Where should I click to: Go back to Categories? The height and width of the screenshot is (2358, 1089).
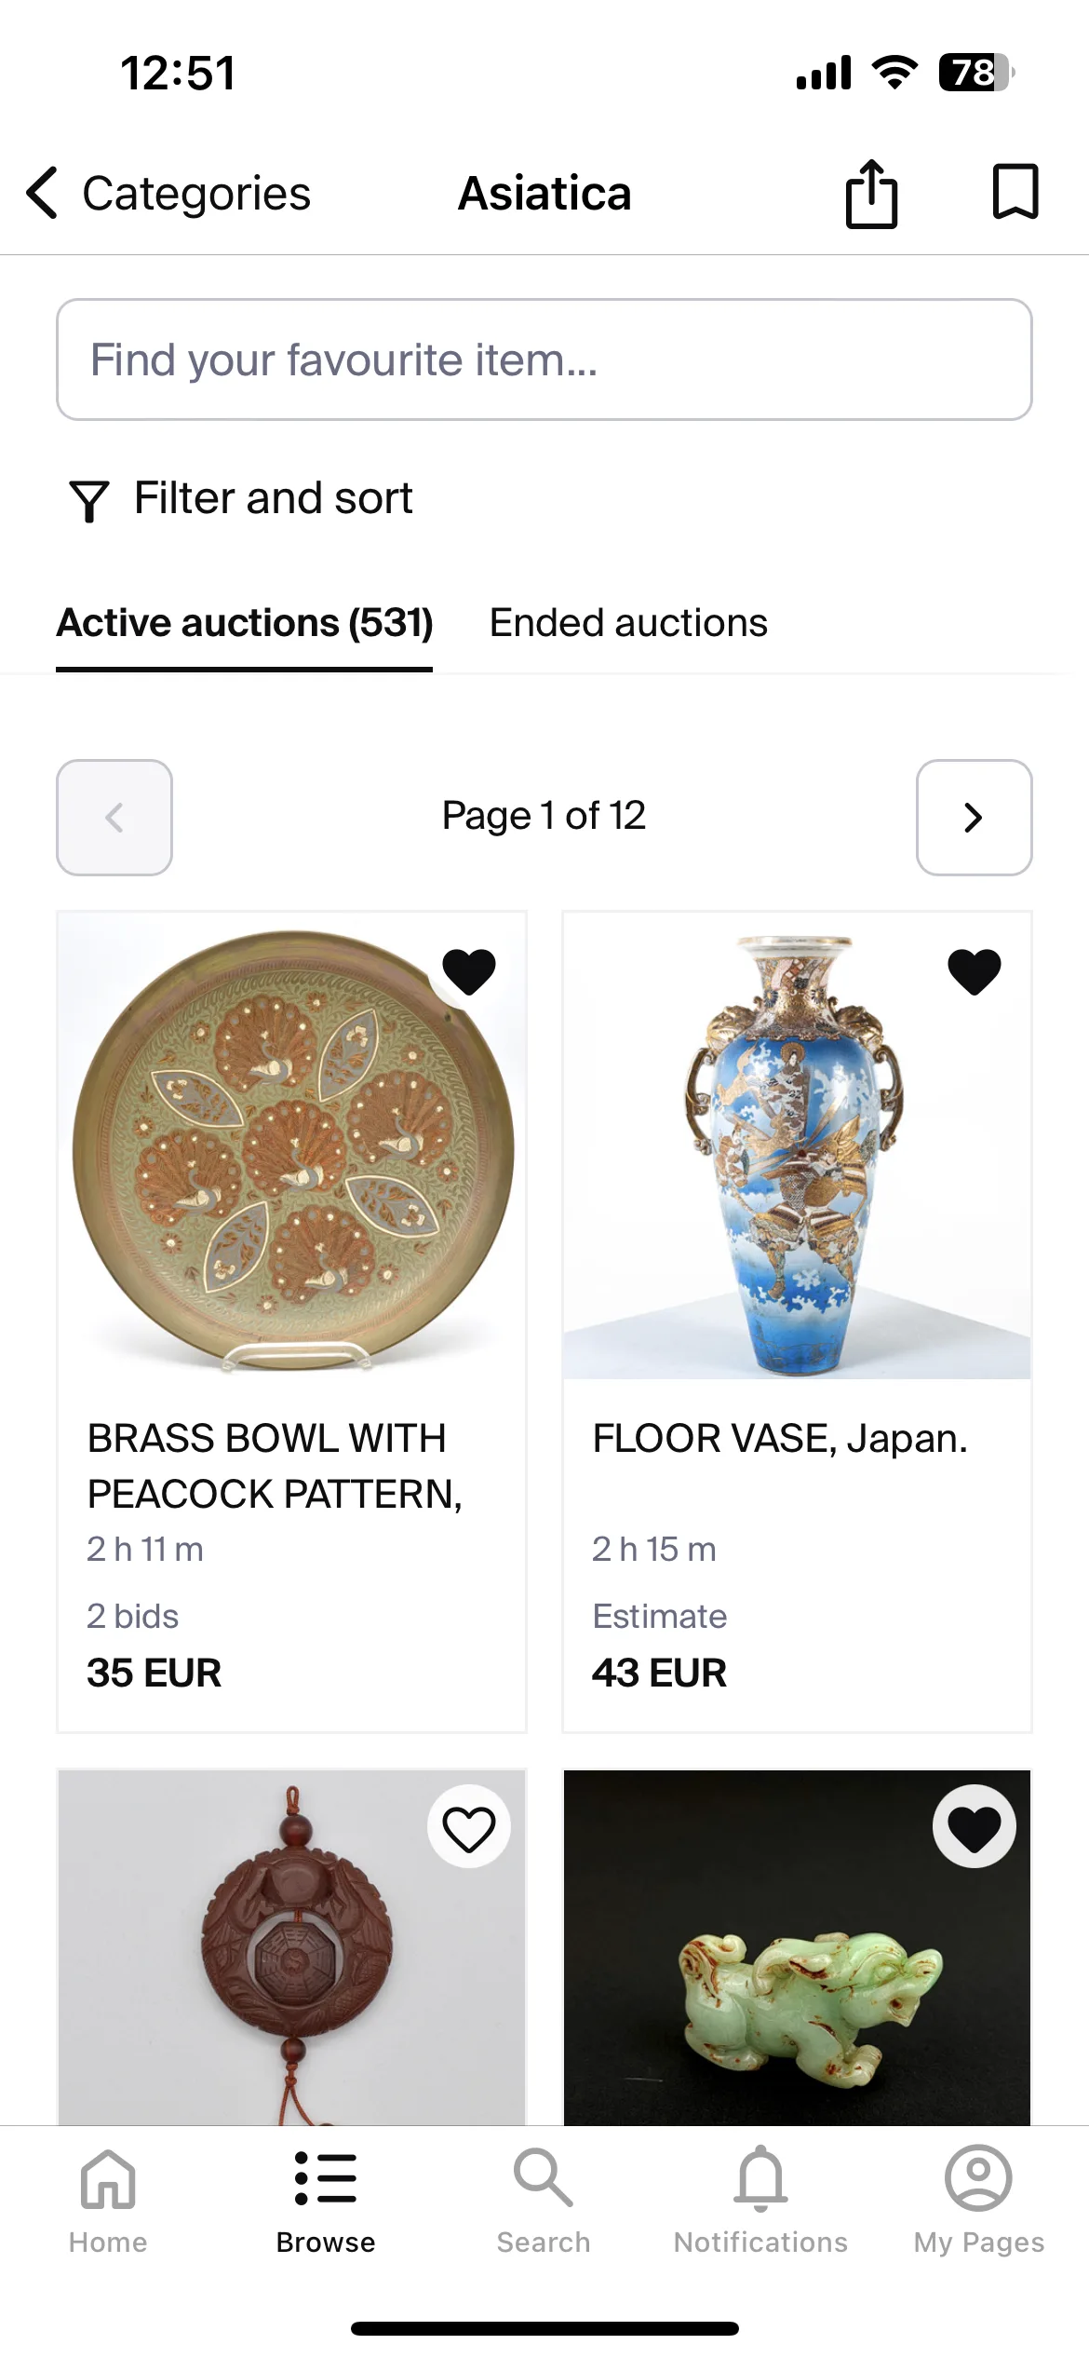[168, 194]
